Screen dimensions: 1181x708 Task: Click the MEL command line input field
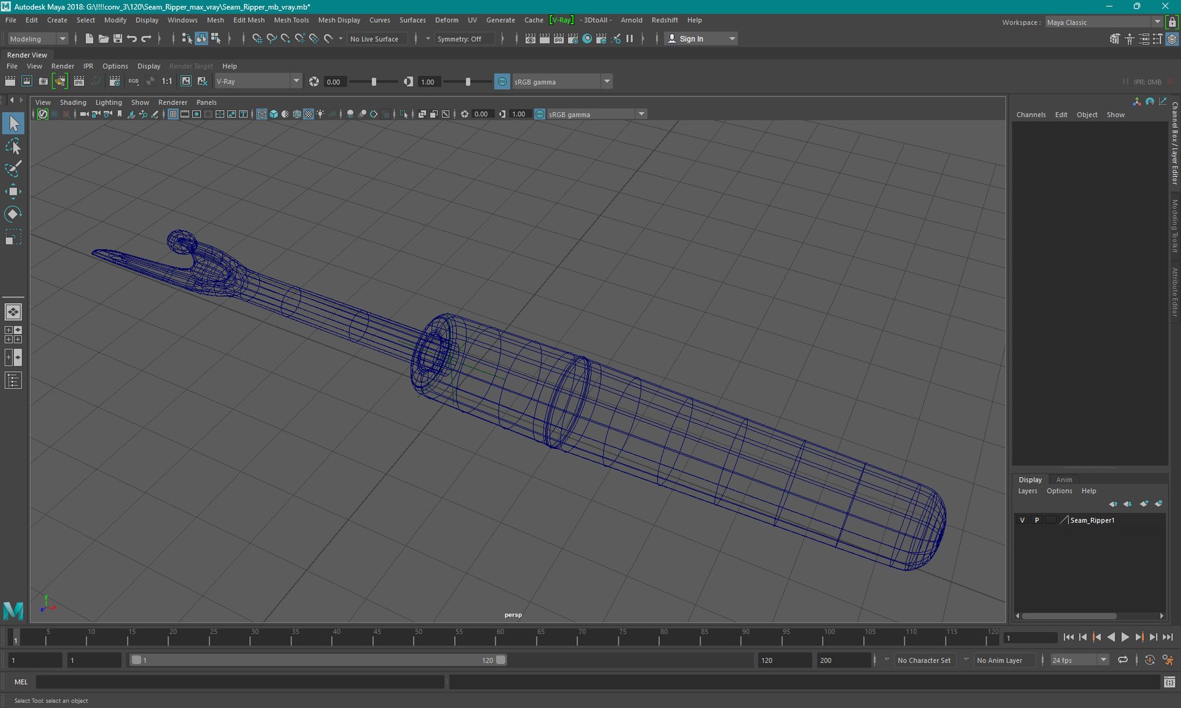point(240,682)
